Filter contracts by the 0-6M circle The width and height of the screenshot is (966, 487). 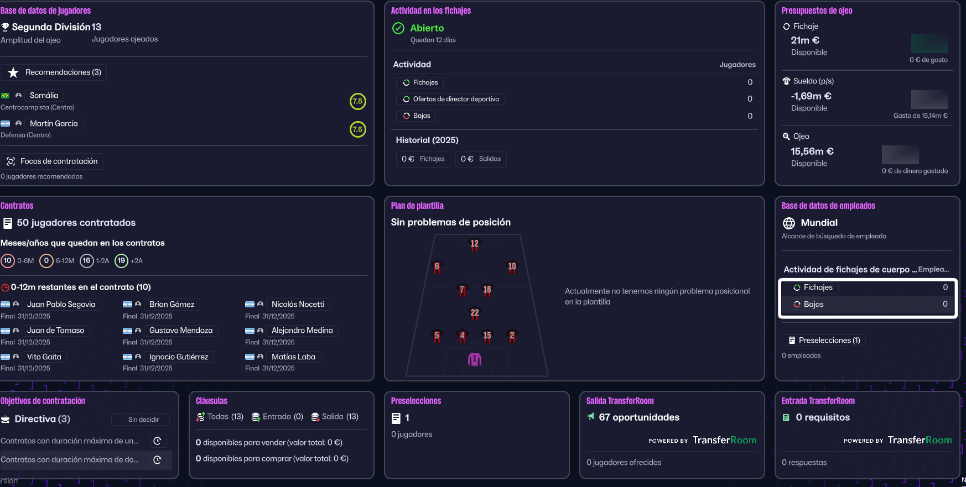point(8,261)
